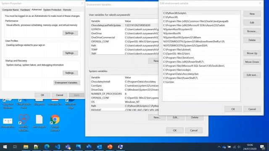Open Startup and Recovery Settings button

(x=70, y=73)
